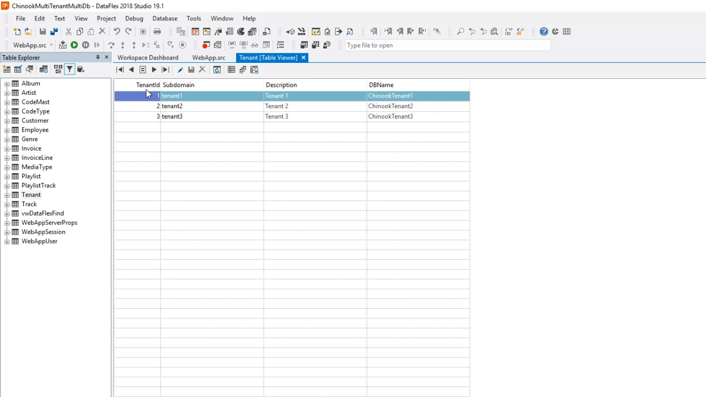Image resolution: width=706 pixels, height=397 pixels.
Task: Click the Refresh icon in Table Viewer toolbar
Action: point(217,70)
